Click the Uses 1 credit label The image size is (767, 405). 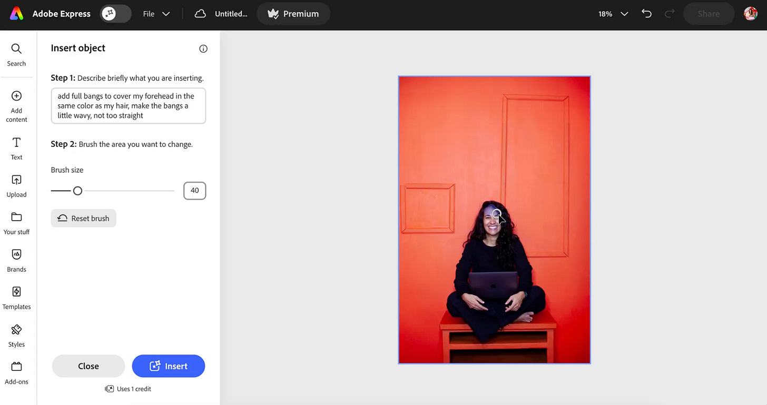(128, 389)
